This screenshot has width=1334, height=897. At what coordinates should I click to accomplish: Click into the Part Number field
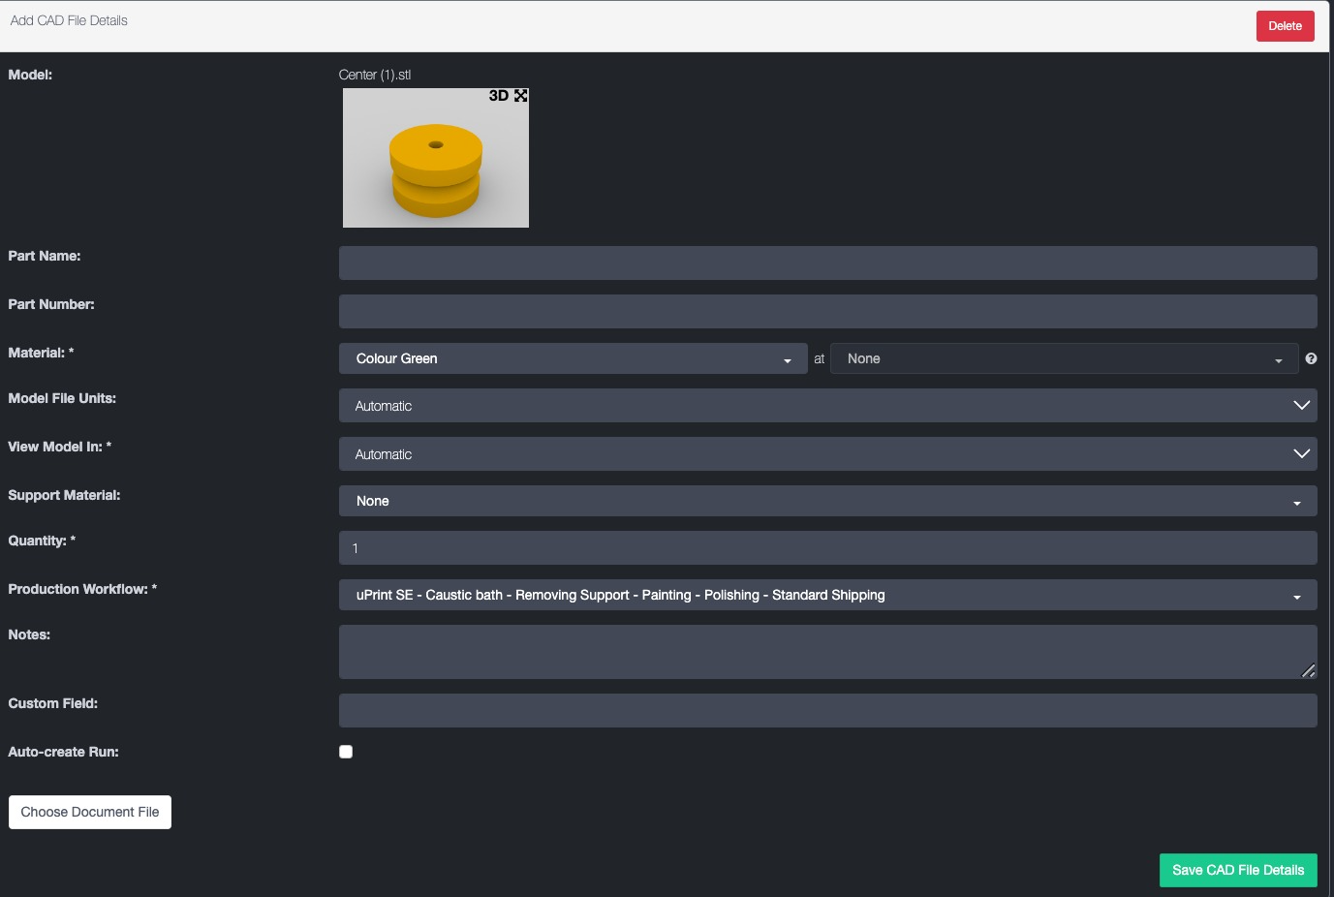click(827, 312)
